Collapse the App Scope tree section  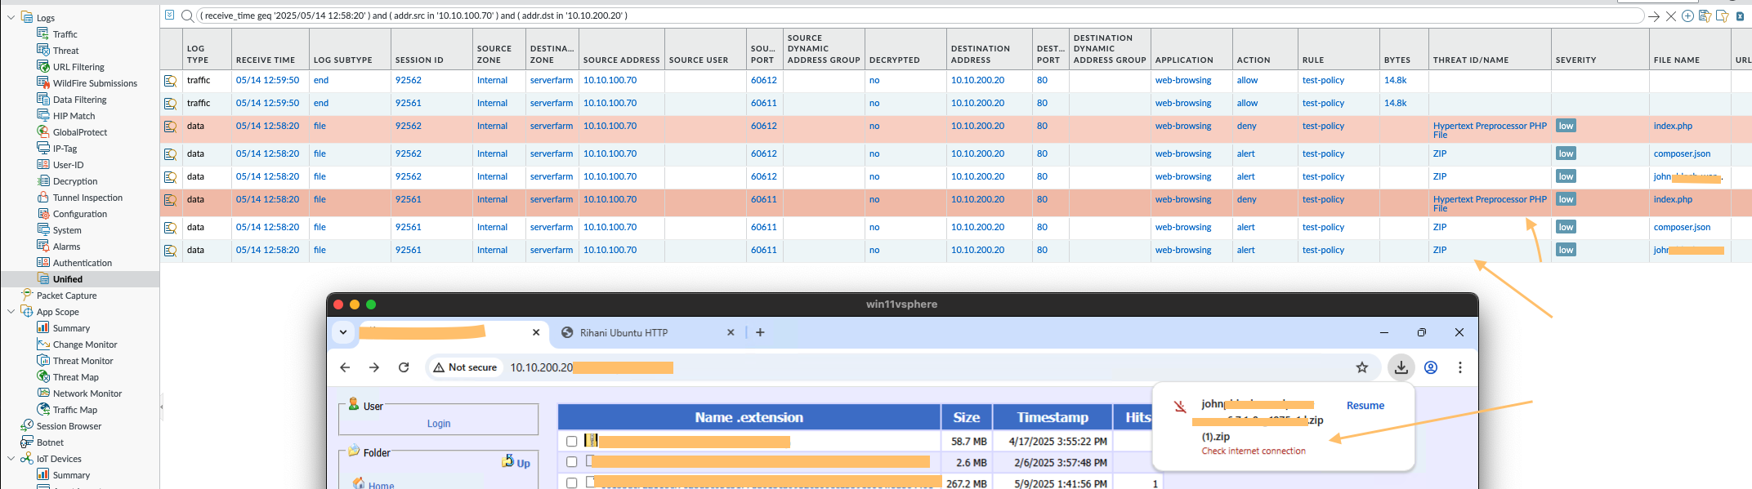[x=11, y=311]
